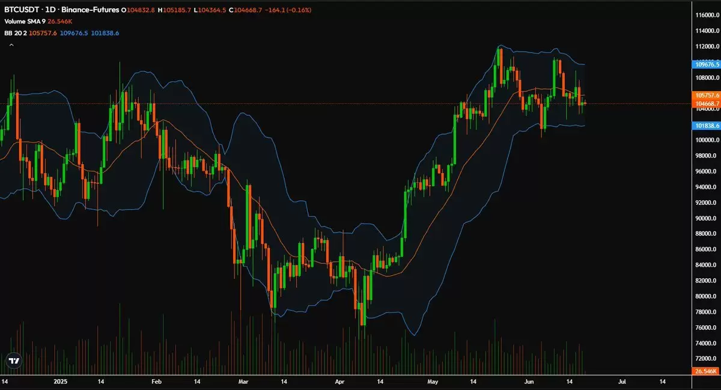Click the volume value label 26.546K

[x=706, y=372]
